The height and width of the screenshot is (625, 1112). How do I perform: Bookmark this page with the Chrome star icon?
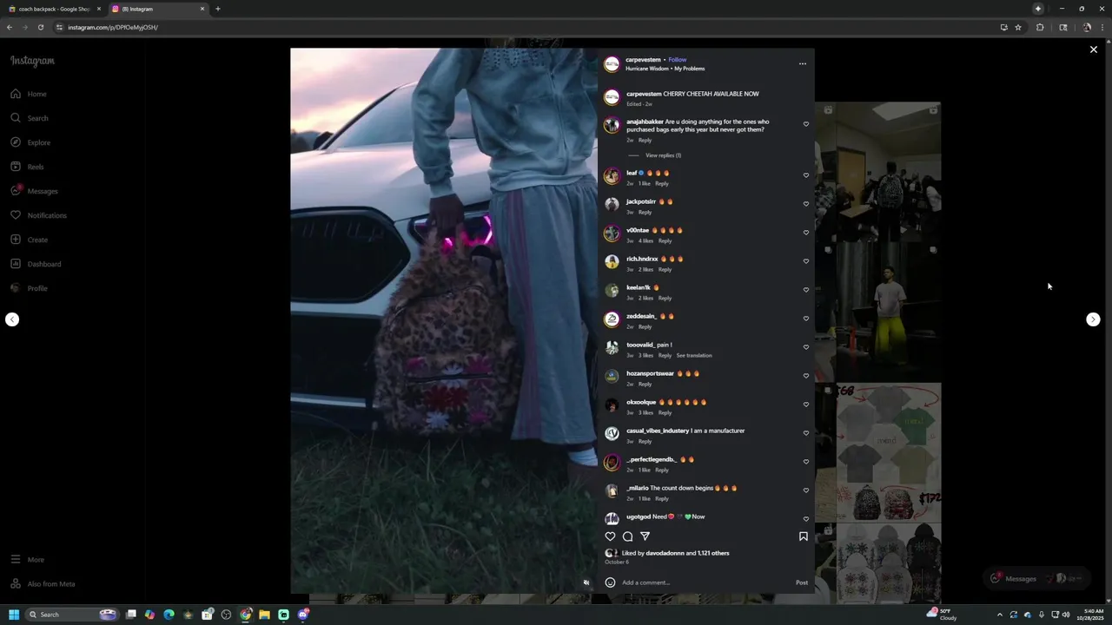1018,27
